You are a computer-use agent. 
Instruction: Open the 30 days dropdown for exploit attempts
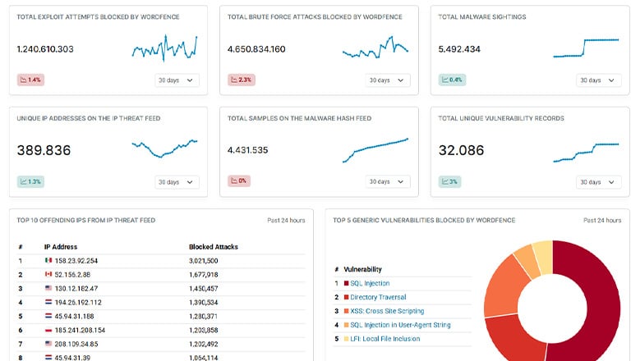point(177,80)
